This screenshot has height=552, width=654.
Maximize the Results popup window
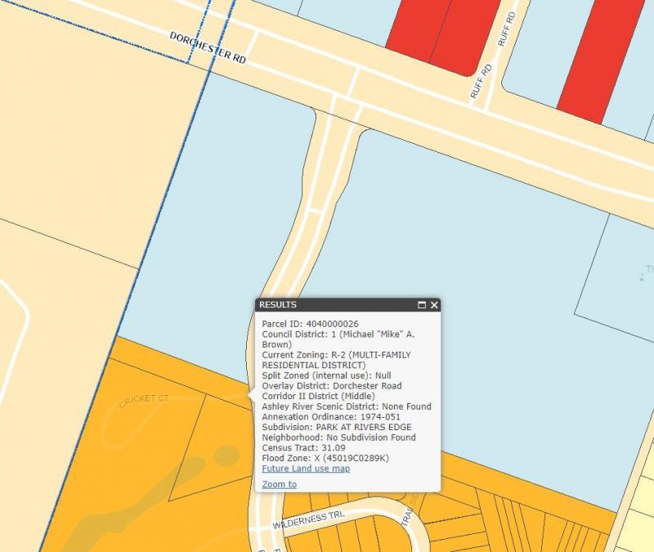click(x=422, y=305)
